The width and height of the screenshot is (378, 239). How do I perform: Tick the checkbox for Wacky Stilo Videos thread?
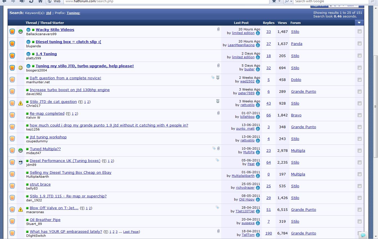pyautogui.click(x=359, y=31)
